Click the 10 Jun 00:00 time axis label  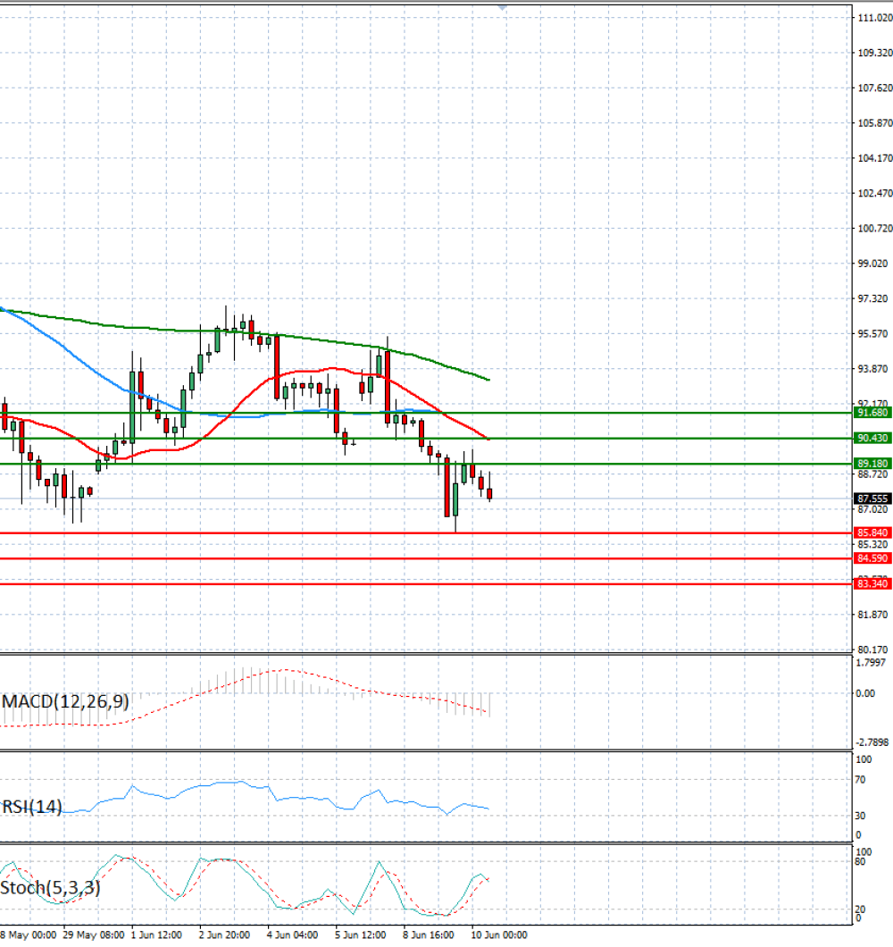[498, 934]
